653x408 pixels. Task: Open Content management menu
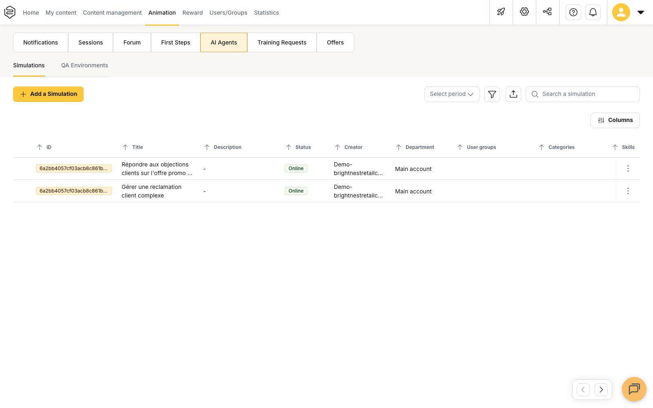coord(112,13)
